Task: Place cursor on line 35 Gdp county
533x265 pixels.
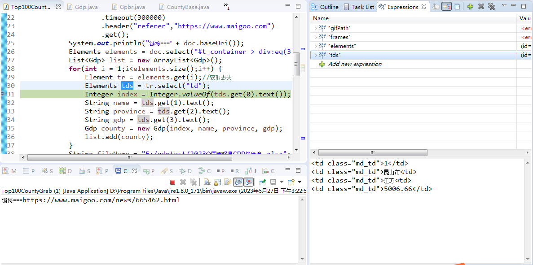Action: pyautogui.click(x=184, y=129)
